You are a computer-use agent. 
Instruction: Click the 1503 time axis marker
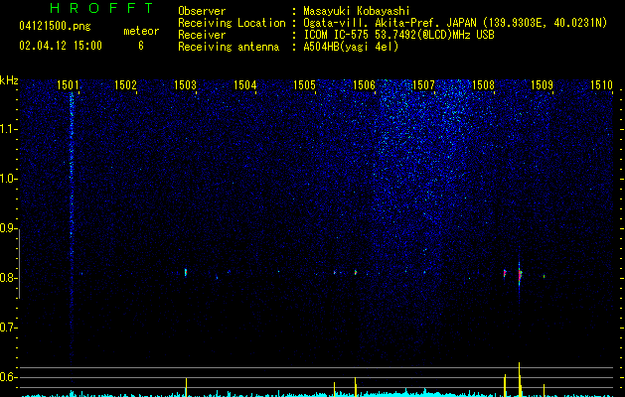tap(186, 84)
